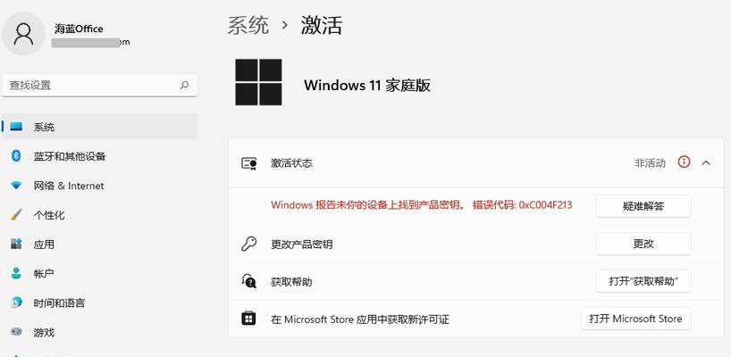
Task: Click the user profile avatar icon
Action: 23,34
